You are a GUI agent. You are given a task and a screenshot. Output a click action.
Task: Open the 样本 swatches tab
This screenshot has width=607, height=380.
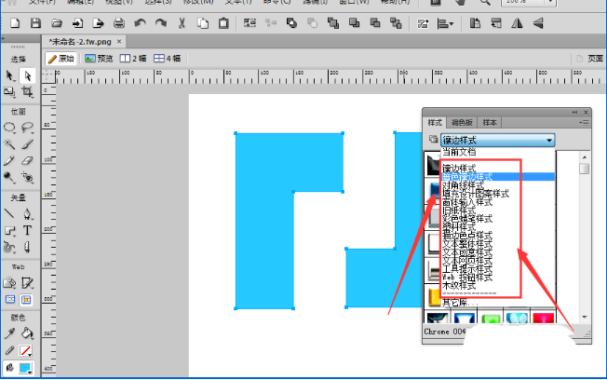coord(490,122)
